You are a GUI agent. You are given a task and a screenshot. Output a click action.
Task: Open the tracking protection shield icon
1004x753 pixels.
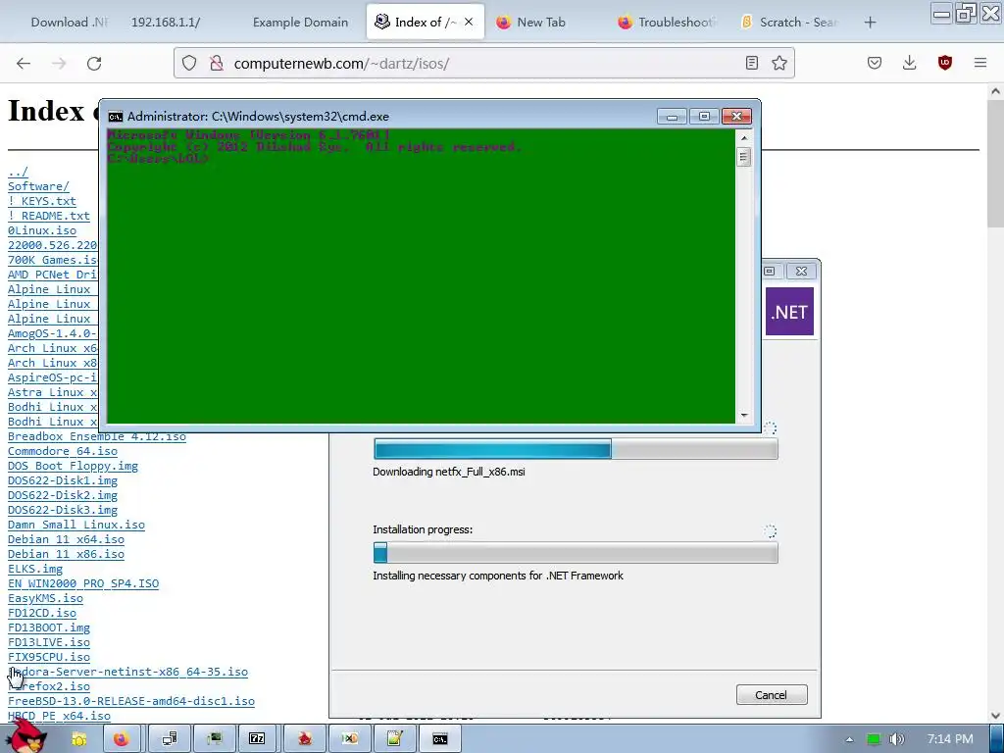pos(189,63)
